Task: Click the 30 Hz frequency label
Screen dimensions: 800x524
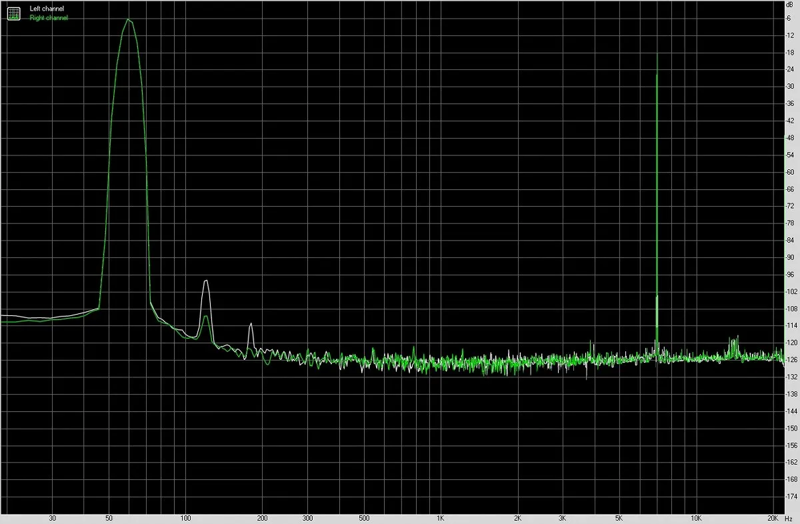Action: 53,518
